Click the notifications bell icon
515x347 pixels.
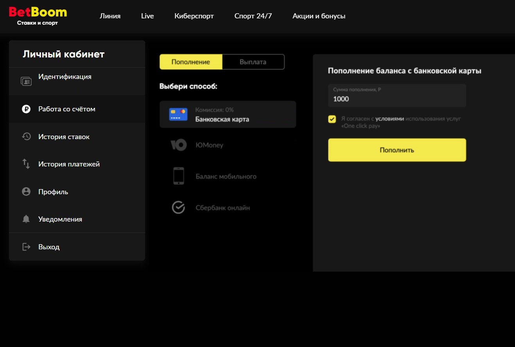(x=26, y=219)
